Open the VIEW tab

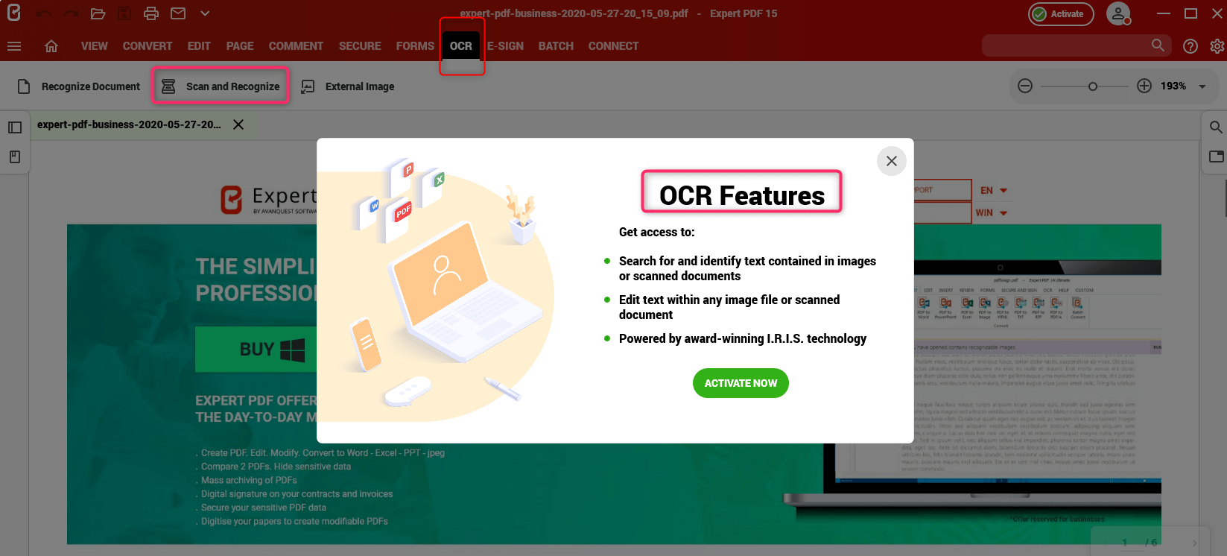pyautogui.click(x=95, y=46)
